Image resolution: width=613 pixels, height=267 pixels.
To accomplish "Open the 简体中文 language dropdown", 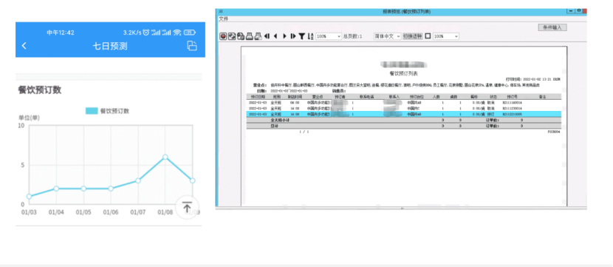I will tap(388, 36).
